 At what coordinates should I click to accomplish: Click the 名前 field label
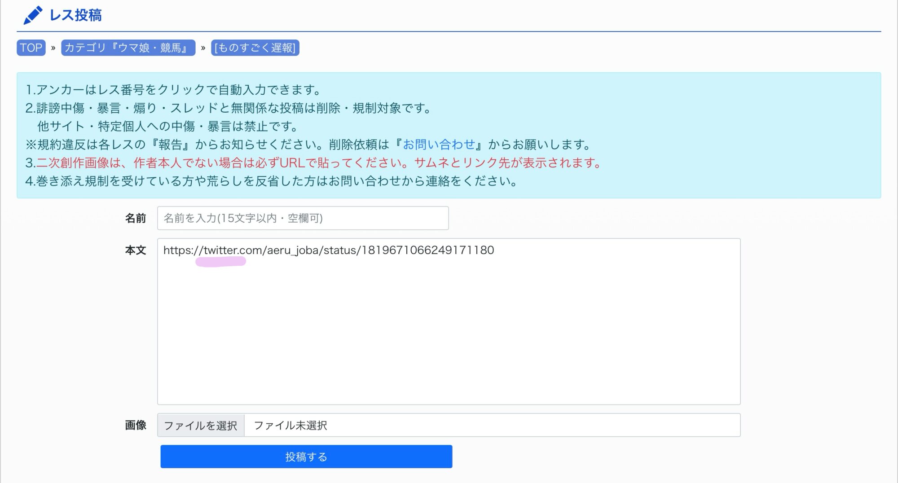(135, 218)
